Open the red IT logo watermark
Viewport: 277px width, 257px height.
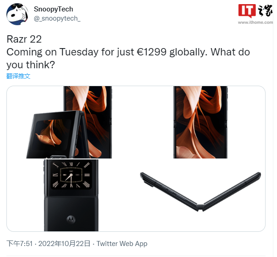[247, 11]
